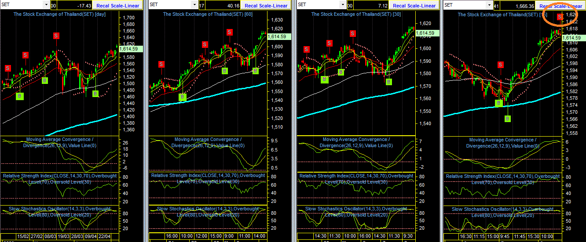This screenshot has height=242, width=586.
Task: Select the lowest B buy marker in the rightmost chart
Action: [x=507, y=119]
